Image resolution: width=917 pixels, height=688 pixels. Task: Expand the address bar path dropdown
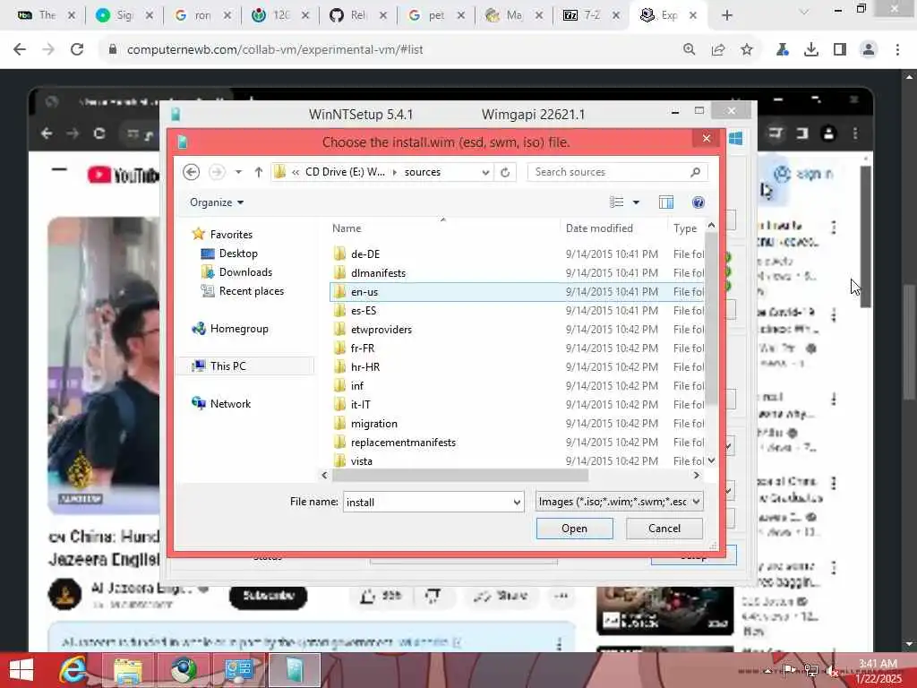[x=485, y=172]
